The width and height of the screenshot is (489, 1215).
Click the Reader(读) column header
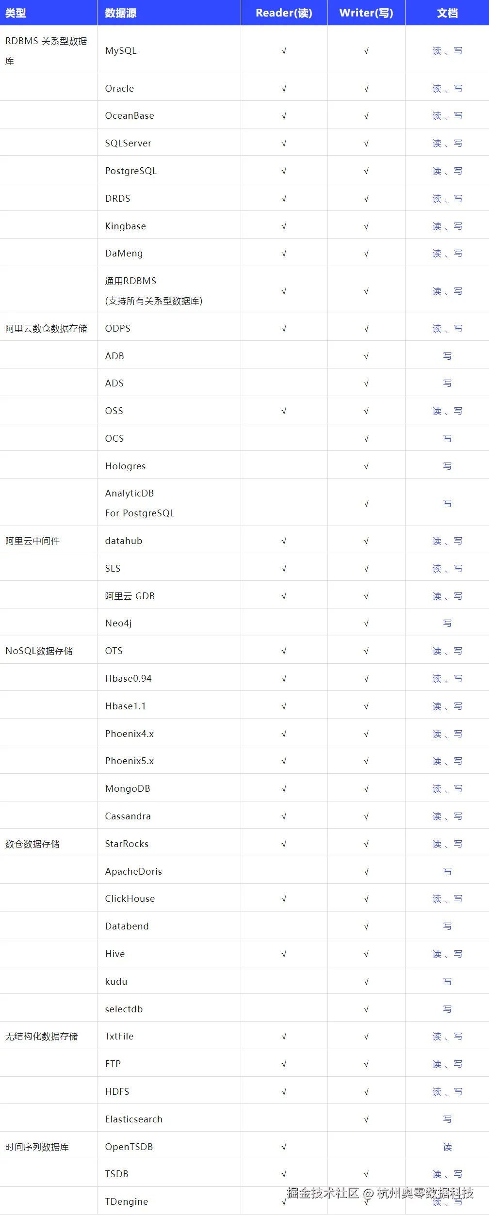(x=284, y=13)
